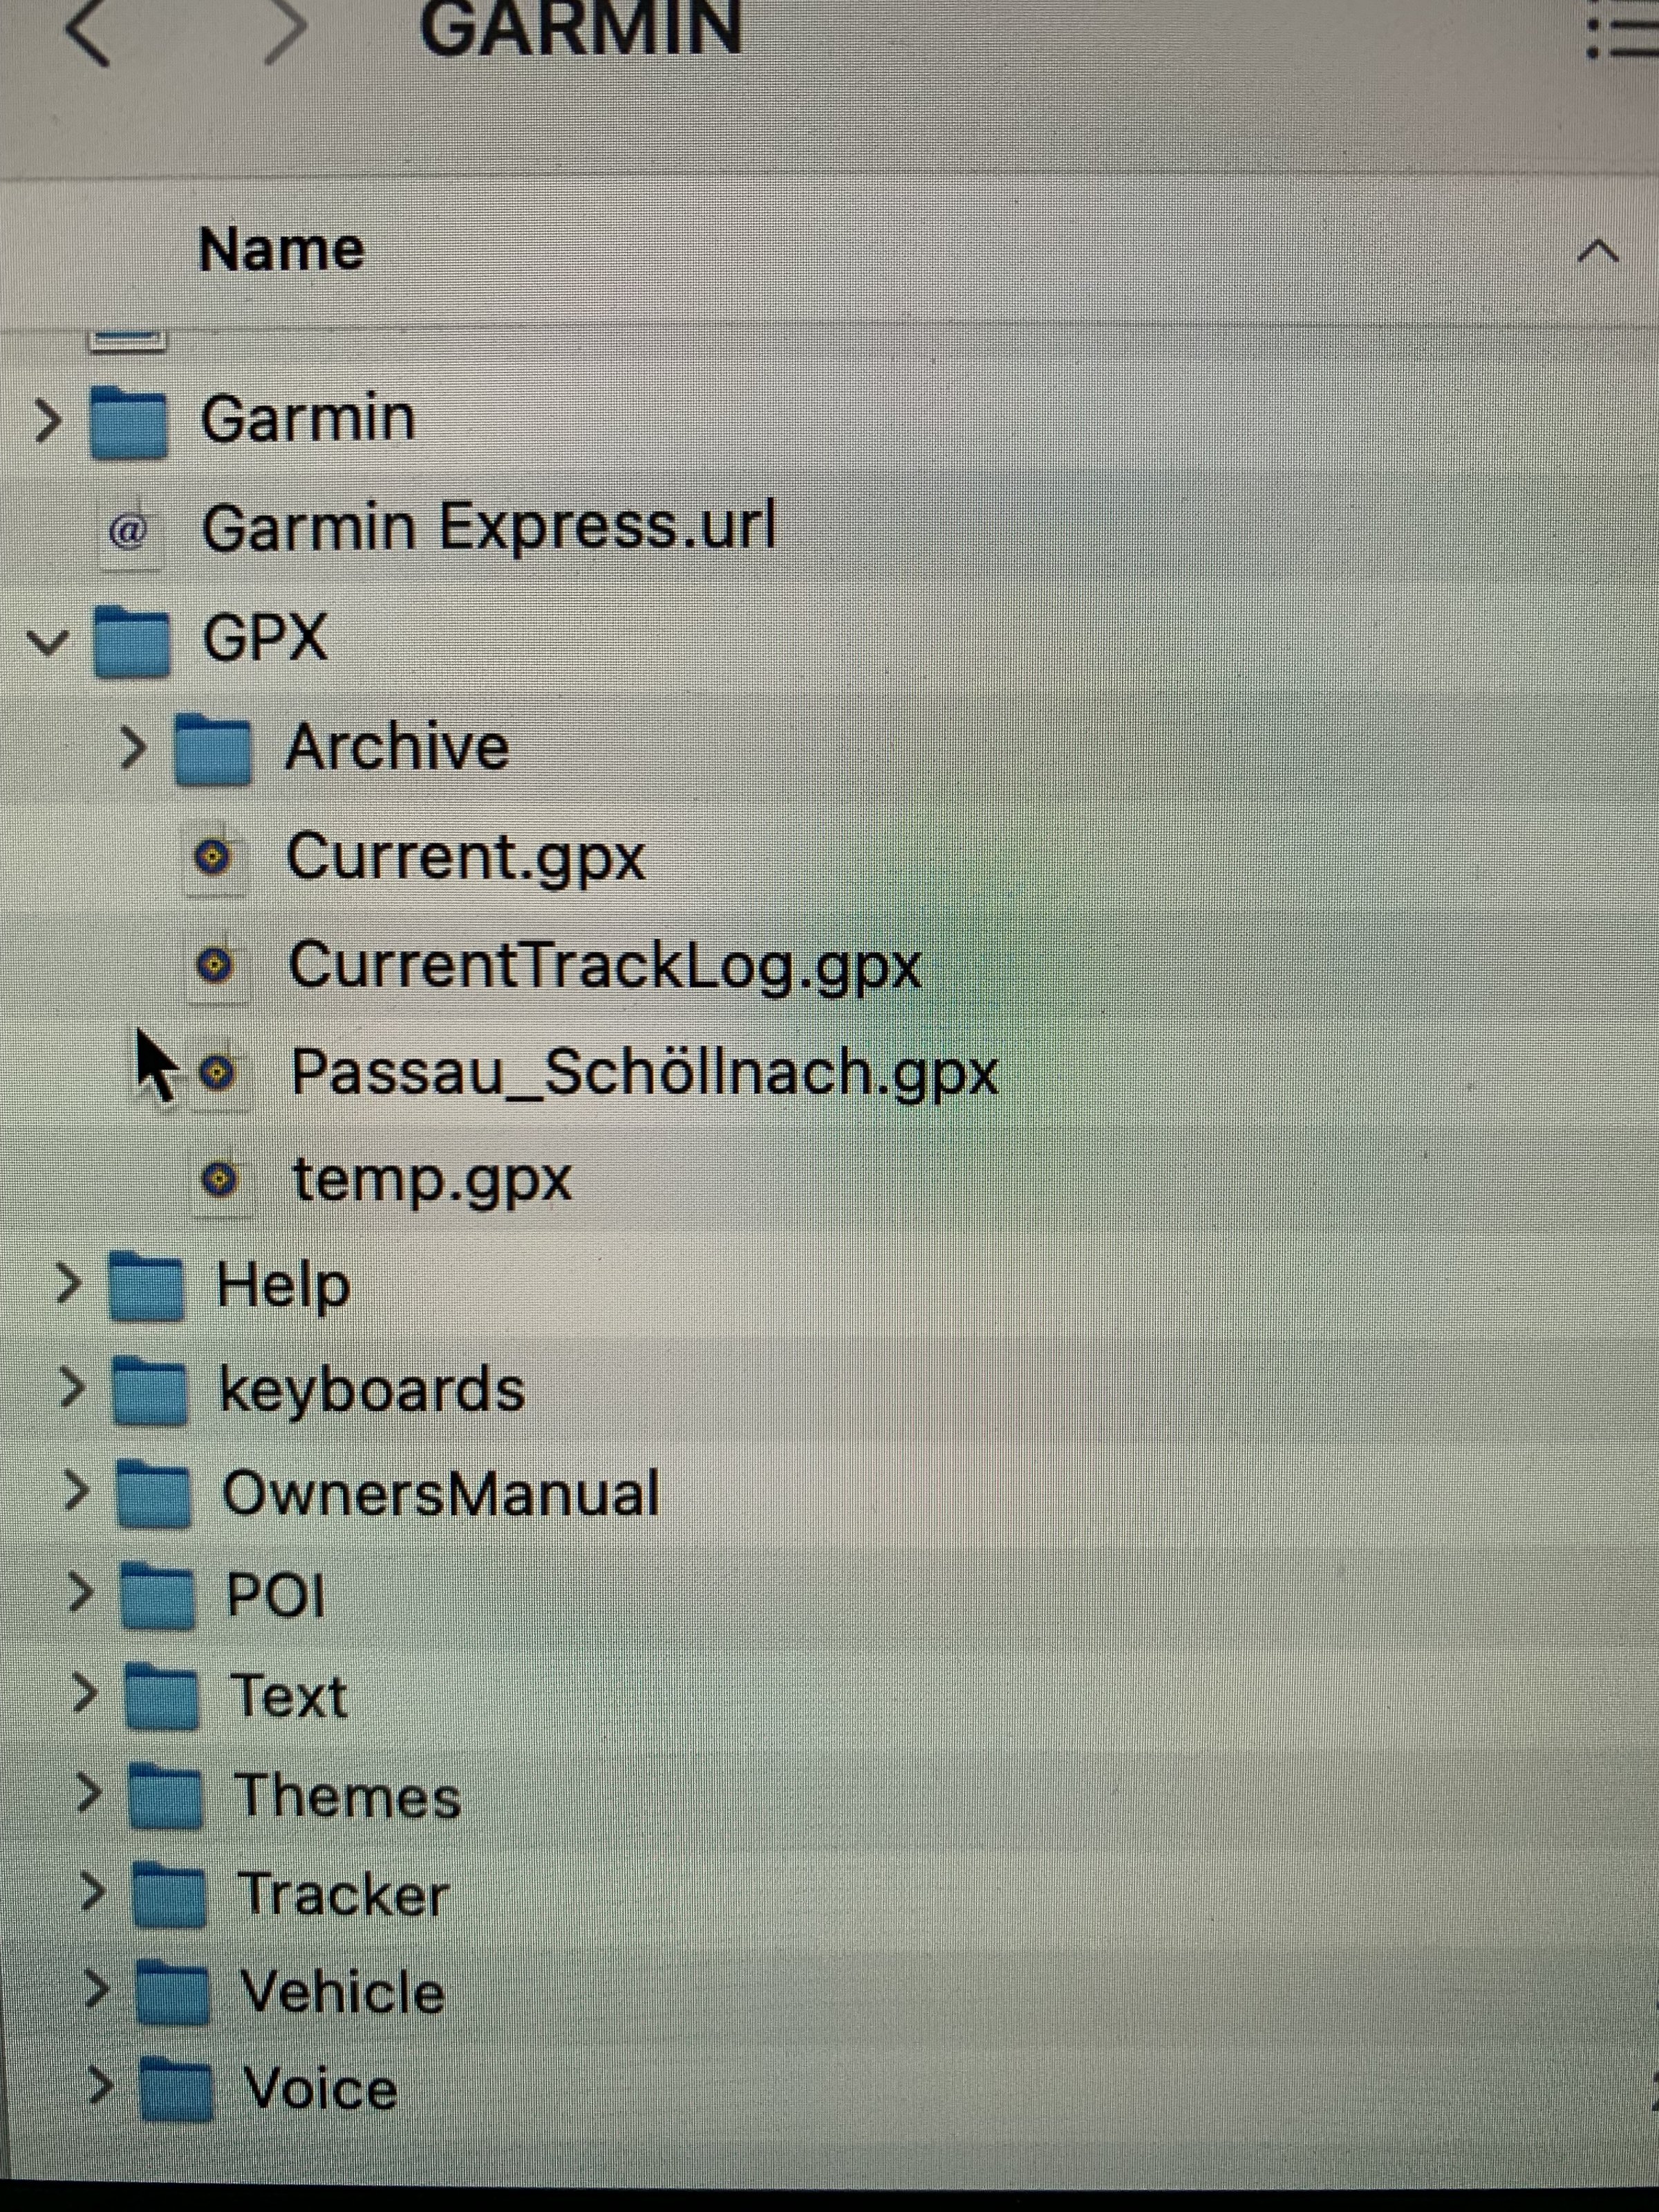Select the OwnersManual folder name
Viewport: 1659px width, 2212px height.
(440, 1494)
